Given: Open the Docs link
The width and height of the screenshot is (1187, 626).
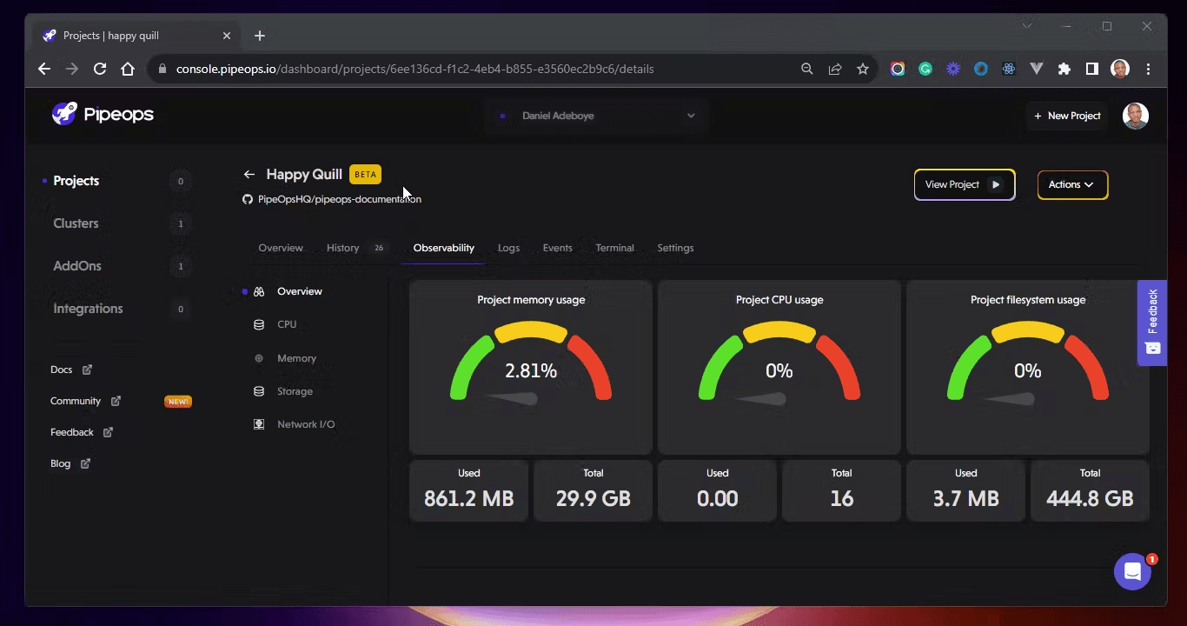Looking at the screenshot, I should (x=61, y=370).
